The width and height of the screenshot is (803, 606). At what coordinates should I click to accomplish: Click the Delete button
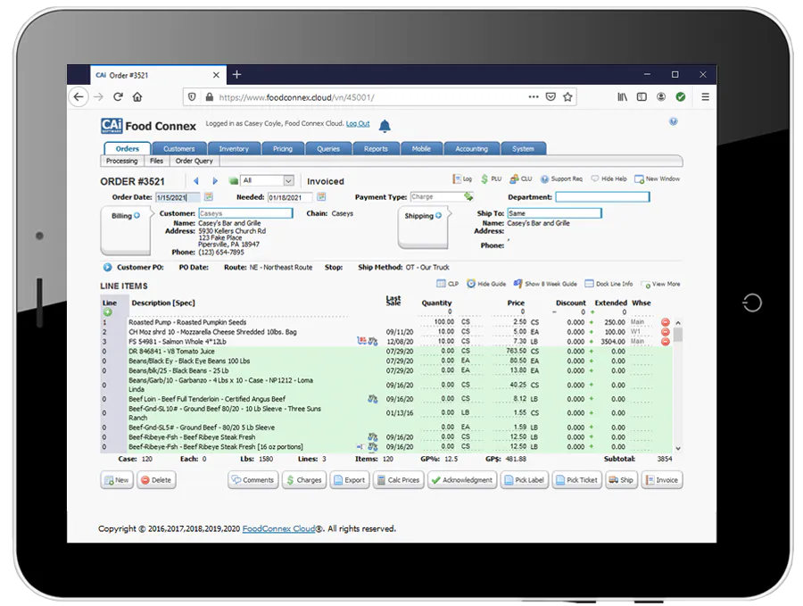pos(156,480)
